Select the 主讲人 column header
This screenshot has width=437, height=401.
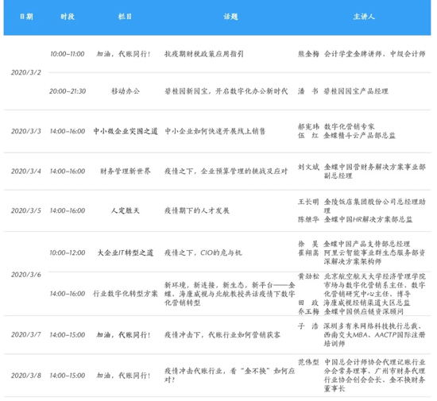(364, 17)
